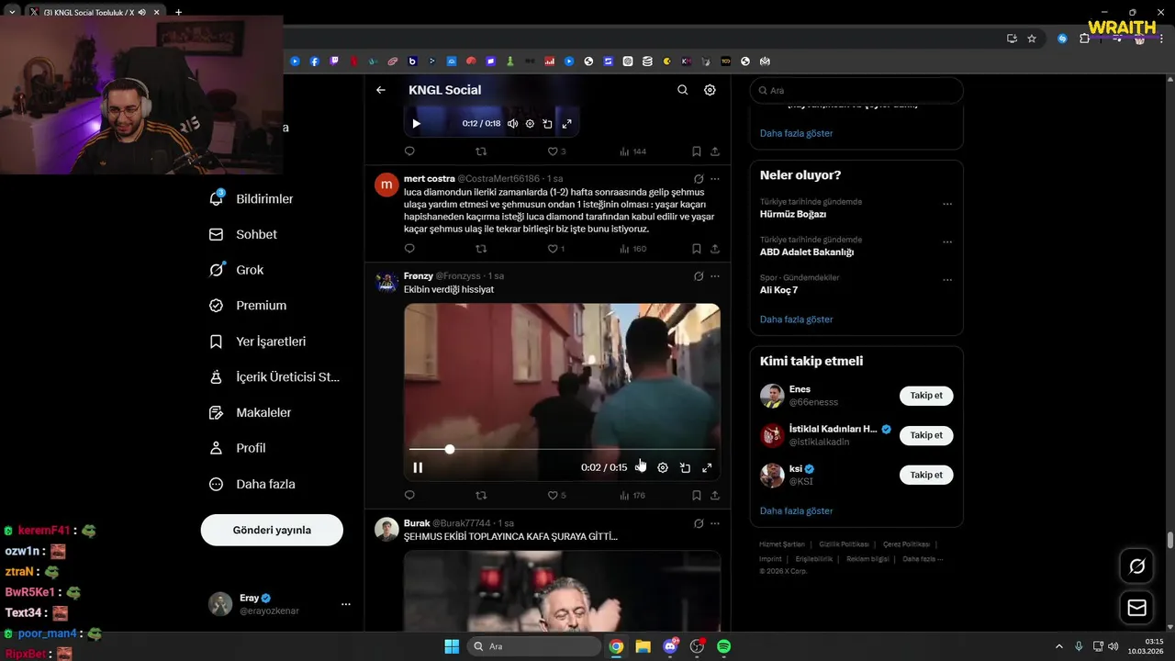Follow Enes @66enesss
Viewport: 1175px width, 661px height.
coord(926,396)
